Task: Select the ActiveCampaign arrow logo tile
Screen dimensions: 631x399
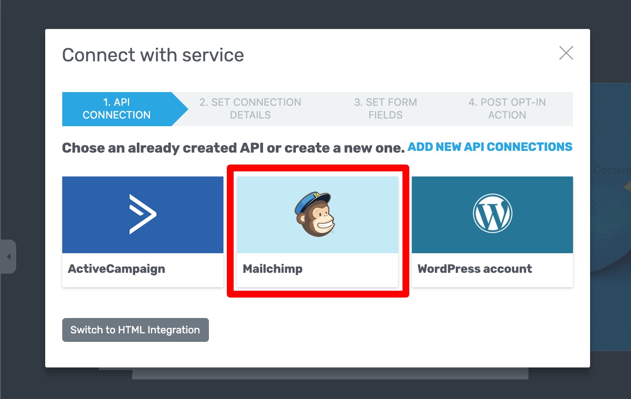Action: 143,215
